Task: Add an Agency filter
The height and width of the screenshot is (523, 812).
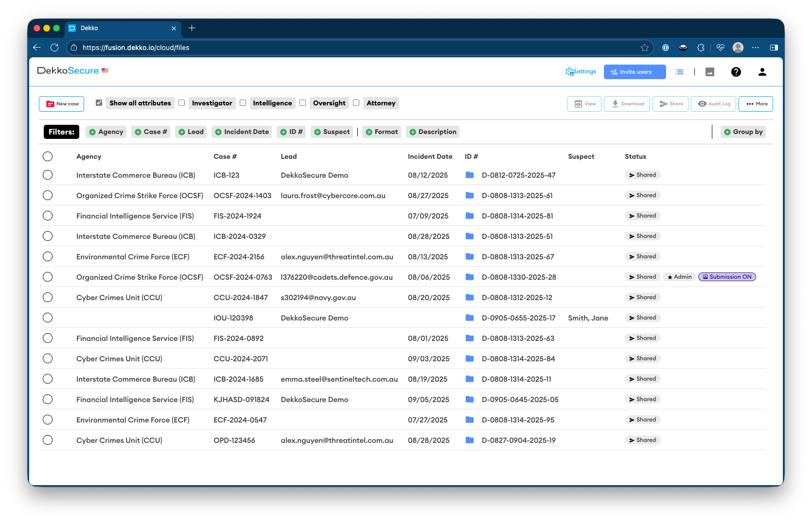Action: click(106, 132)
